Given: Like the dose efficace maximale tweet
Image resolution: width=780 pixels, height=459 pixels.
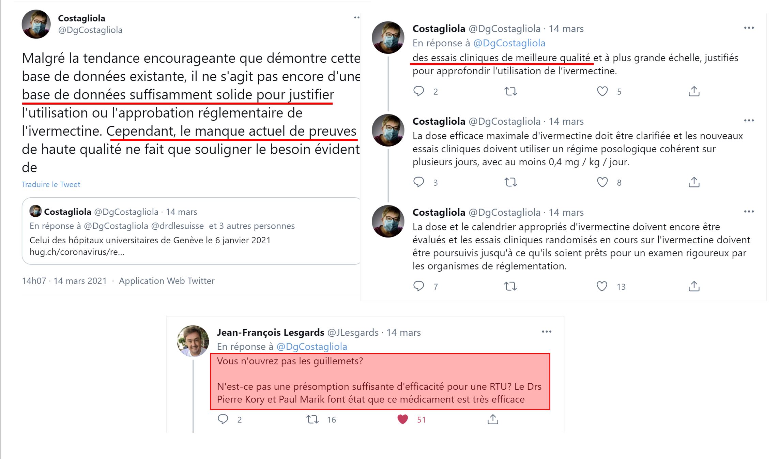Looking at the screenshot, I should pyautogui.click(x=602, y=182).
